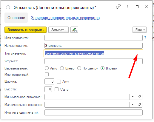The height and width of the screenshot is (122, 154).
Task: Click the Записать button
Action: 58,30
